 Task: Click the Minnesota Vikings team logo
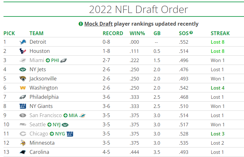(23, 143)
